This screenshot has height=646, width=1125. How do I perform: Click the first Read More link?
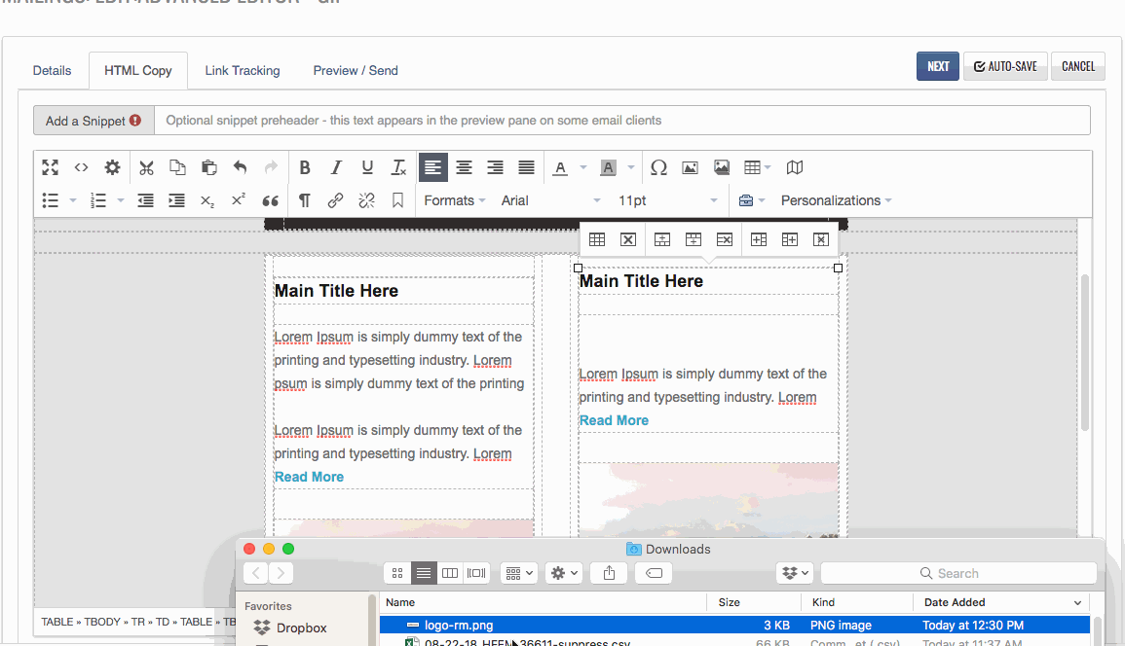click(309, 477)
